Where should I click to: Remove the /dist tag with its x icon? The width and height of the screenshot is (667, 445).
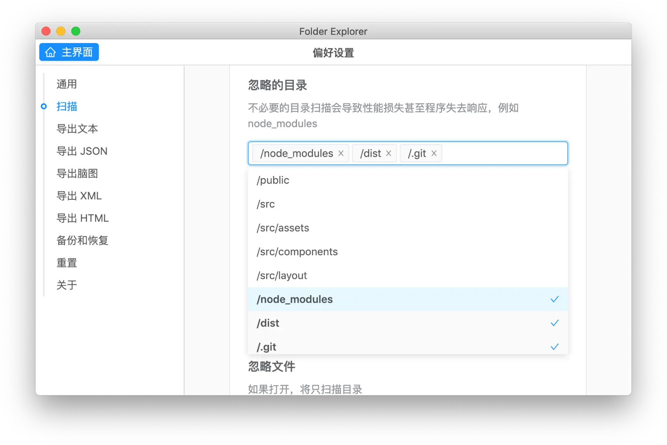pos(389,153)
